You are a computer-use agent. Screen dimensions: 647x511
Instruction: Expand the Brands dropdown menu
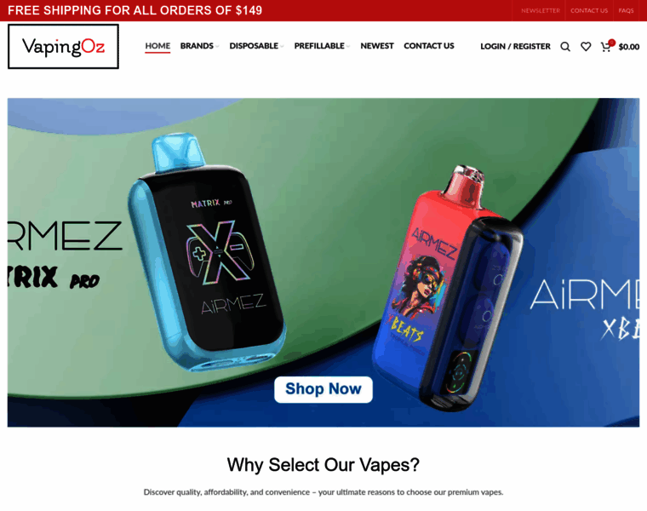199,46
